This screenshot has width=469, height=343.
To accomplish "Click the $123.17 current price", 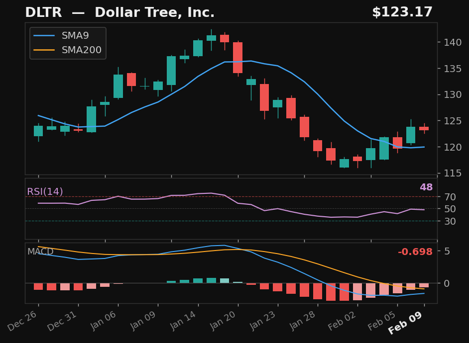I will (402, 12).
